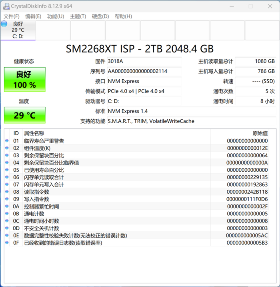Click the status dot for attribute 02
Image resolution: width=280 pixels, height=287 pixels.
7,148
